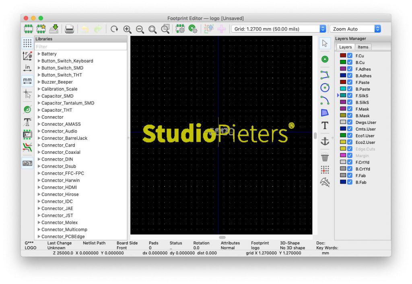Image resolution: width=412 pixels, height=284 pixels.
Task: Select the Set Grid Origin tool
Action: [x=325, y=170]
